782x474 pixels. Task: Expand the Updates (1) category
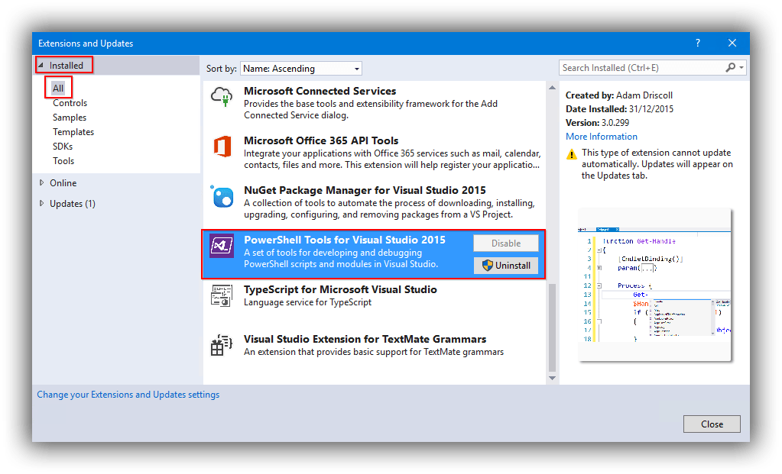point(41,203)
